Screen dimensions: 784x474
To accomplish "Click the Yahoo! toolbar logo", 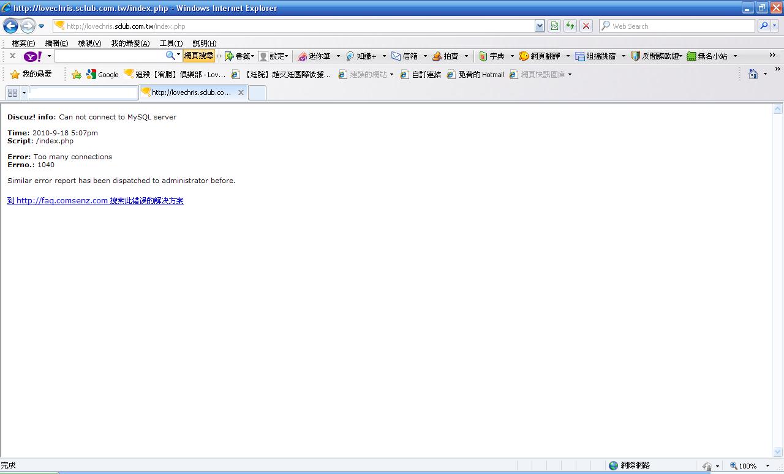I will click(x=32, y=56).
